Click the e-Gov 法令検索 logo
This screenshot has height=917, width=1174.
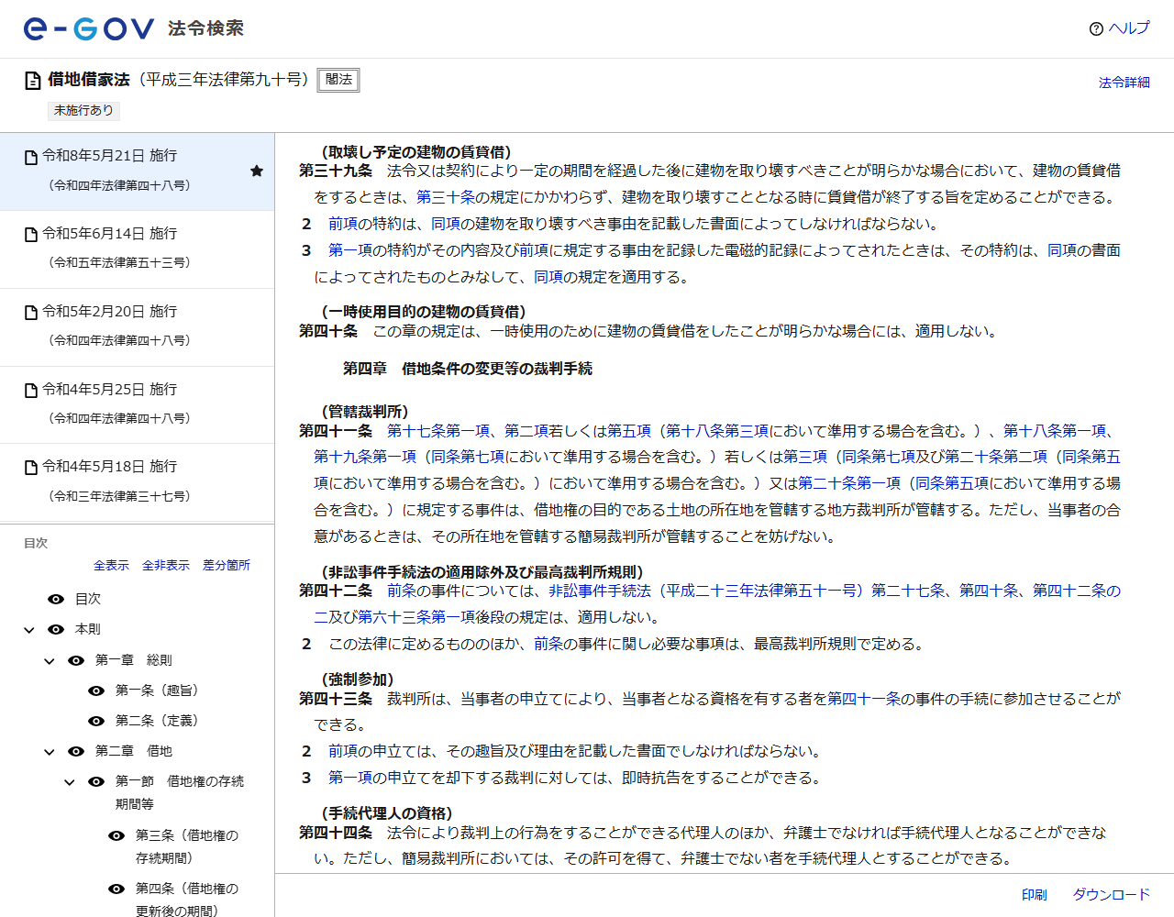[x=134, y=28]
